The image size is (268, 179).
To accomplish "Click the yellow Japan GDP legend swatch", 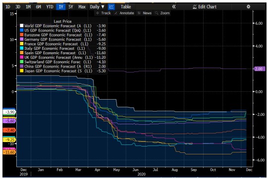I will (21, 71).
